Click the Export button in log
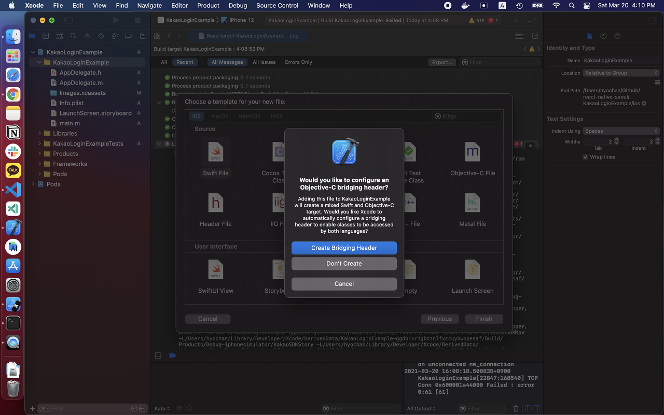Viewport: 664px width, 415px height. [x=442, y=62]
